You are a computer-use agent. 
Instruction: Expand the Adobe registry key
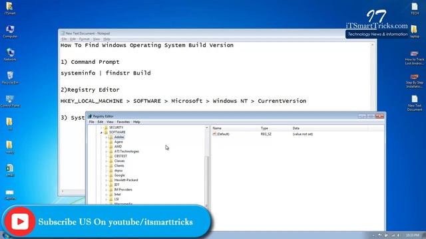click(x=106, y=137)
